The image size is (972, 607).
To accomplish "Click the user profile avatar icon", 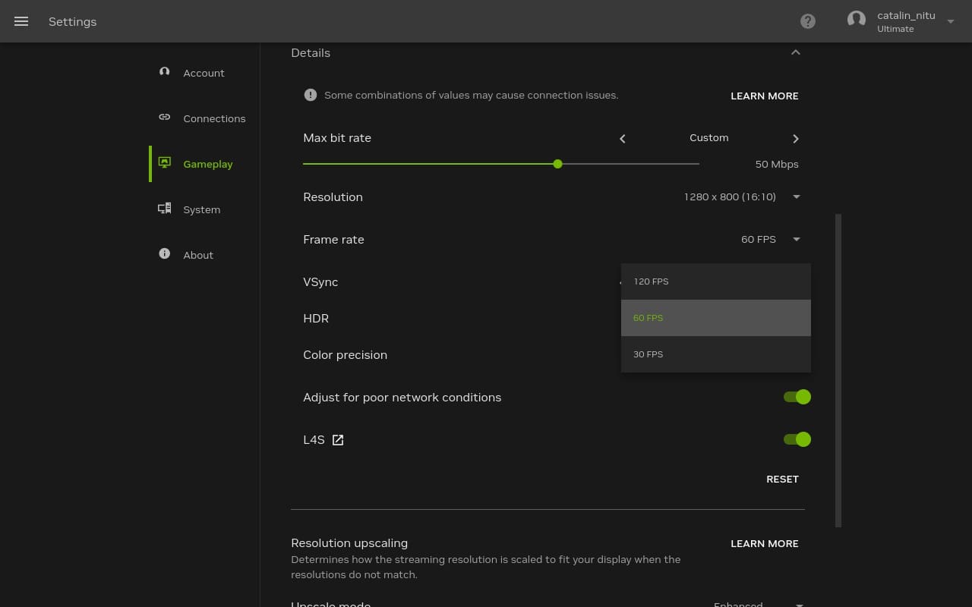I will click(857, 20).
